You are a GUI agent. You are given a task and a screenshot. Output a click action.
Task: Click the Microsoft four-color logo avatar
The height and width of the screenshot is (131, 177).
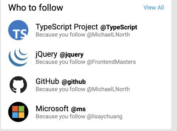pos(18,112)
